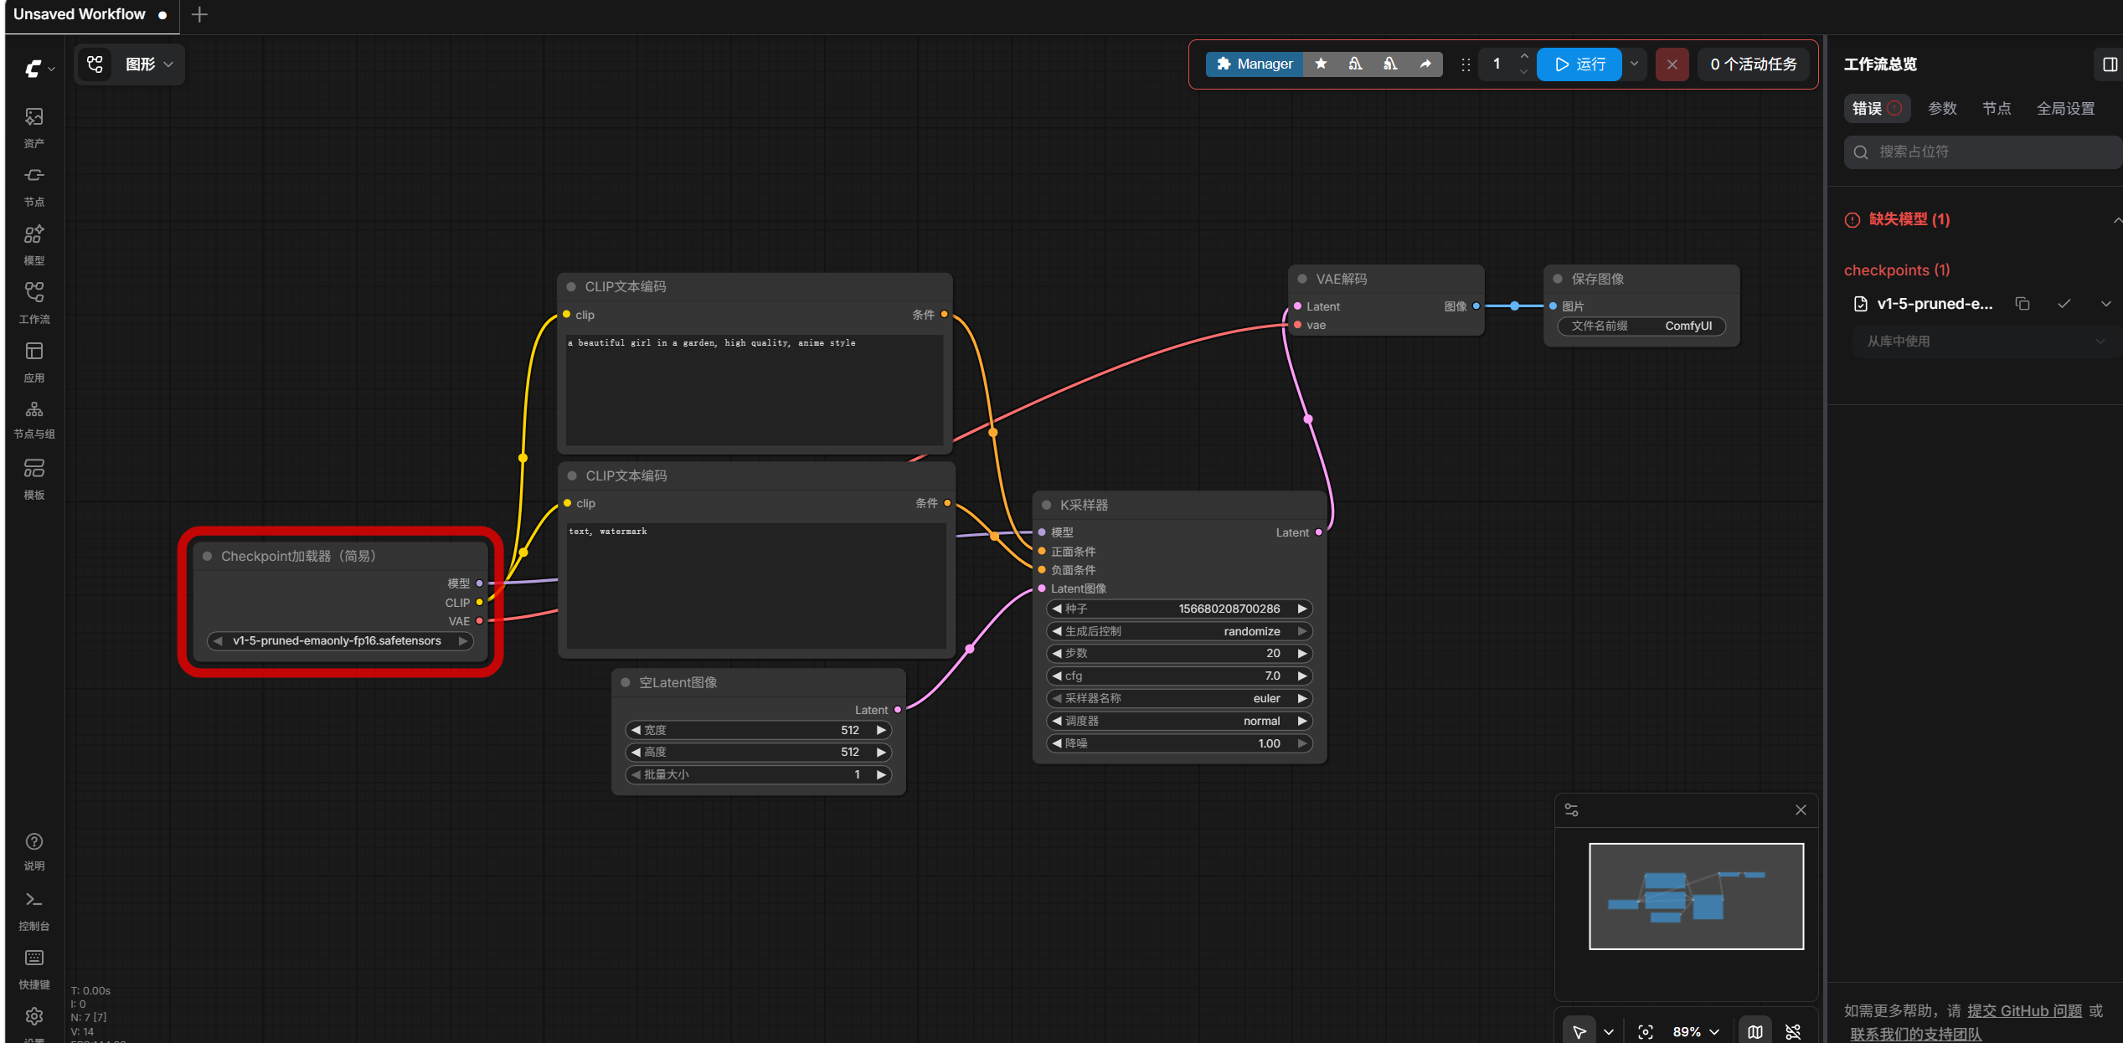Fit the view with the focus frame icon
This screenshot has width=2123, height=1043.
pos(1646,1032)
